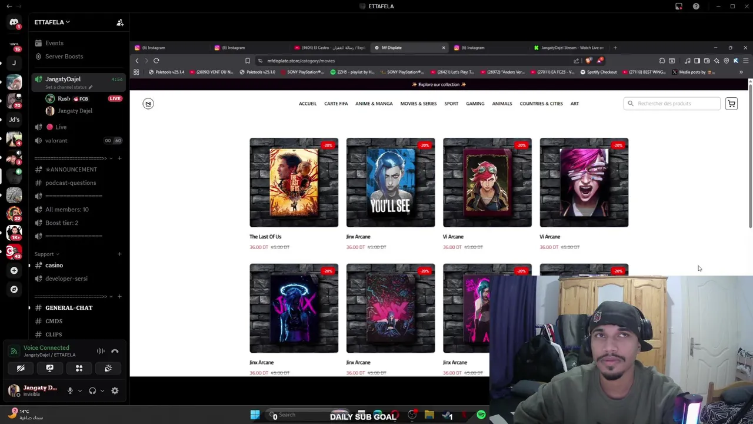Open Discord inbox icon in title bar
The image size is (753, 424).
click(679, 6)
